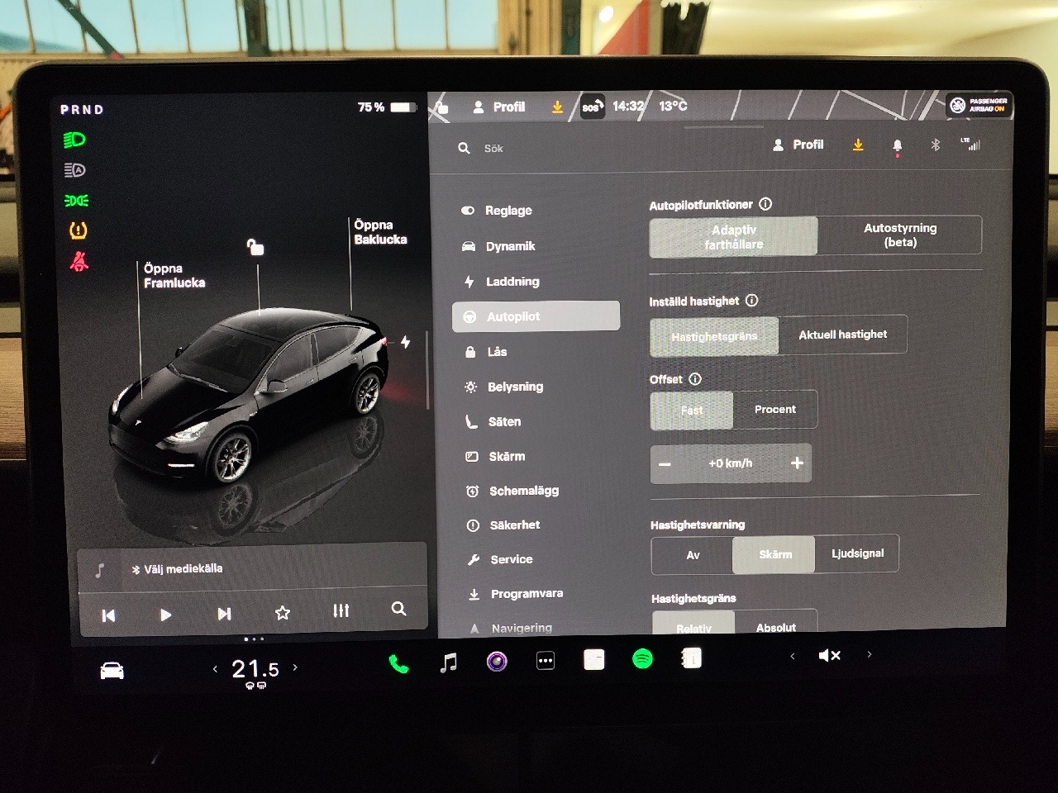This screenshot has height=793, width=1058.
Task: Launch Spotify from the bottom bar
Action: [x=642, y=659]
